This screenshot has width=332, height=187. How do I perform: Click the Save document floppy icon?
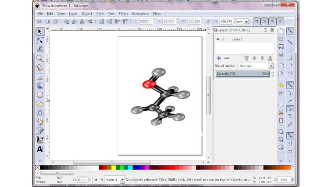[281, 47]
